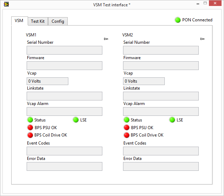The width and height of the screenshot is (224, 196).
Task: Click VSM1 BPS PSU OK red LED
Action: pyautogui.click(x=30, y=127)
